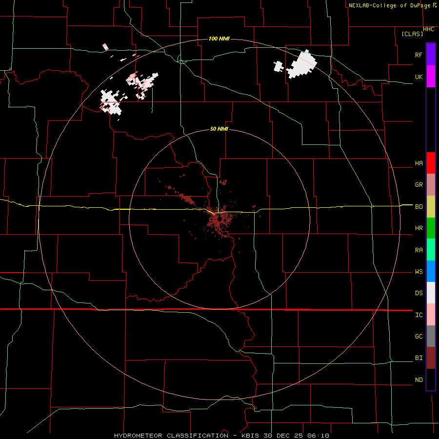The width and height of the screenshot is (439, 439).
Task: Click the IC pink legend swatch
Action: click(x=431, y=315)
